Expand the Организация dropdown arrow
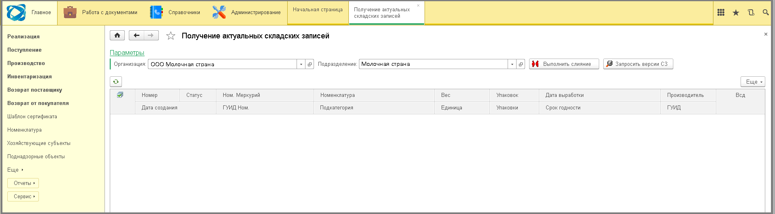 click(301, 64)
